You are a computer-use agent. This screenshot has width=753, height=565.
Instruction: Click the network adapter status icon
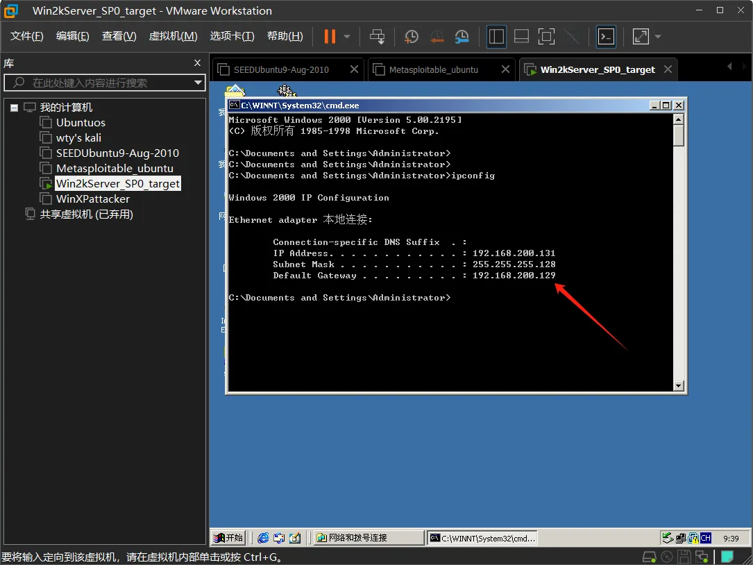(x=701, y=557)
